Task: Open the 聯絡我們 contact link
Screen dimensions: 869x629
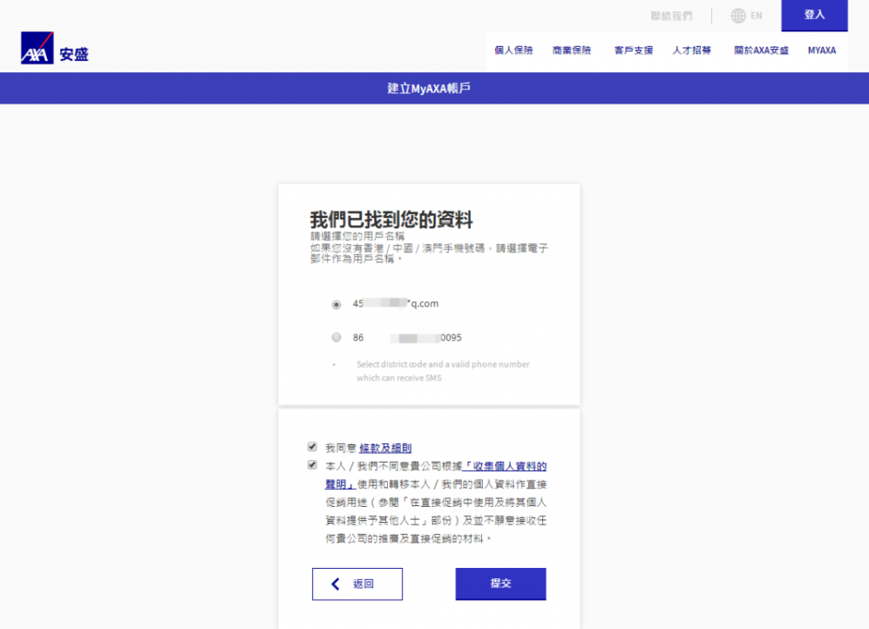Action: pos(671,16)
